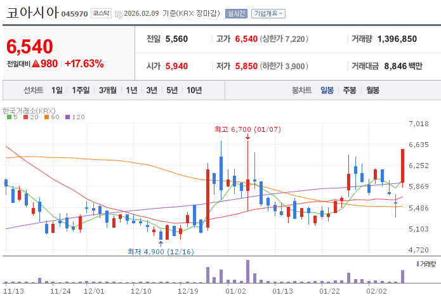Image resolution: width=441 pixels, height=300 pixels.
Task: Click the 하한가 3,900 text
Action: click(x=284, y=66)
